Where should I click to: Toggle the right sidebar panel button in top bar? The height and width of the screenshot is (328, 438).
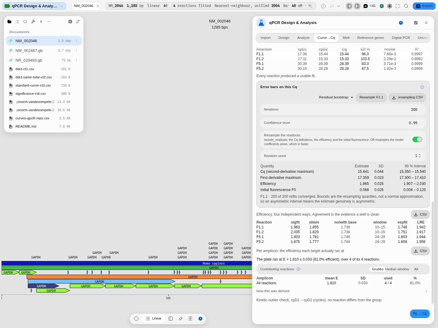(x=357, y=6)
